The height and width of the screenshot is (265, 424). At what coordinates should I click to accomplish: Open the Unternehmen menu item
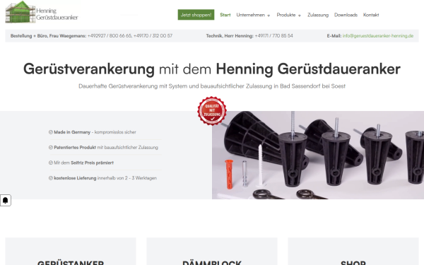click(x=250, y=15)
